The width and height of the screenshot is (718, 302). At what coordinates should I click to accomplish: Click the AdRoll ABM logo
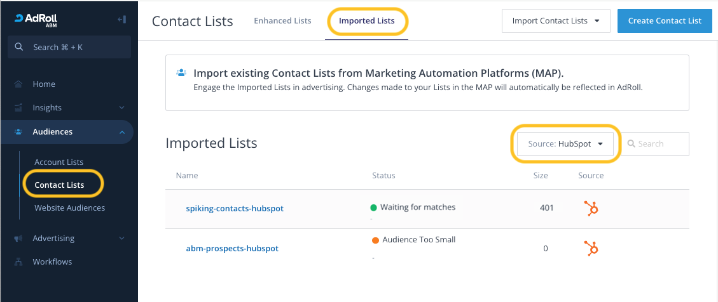36,20
